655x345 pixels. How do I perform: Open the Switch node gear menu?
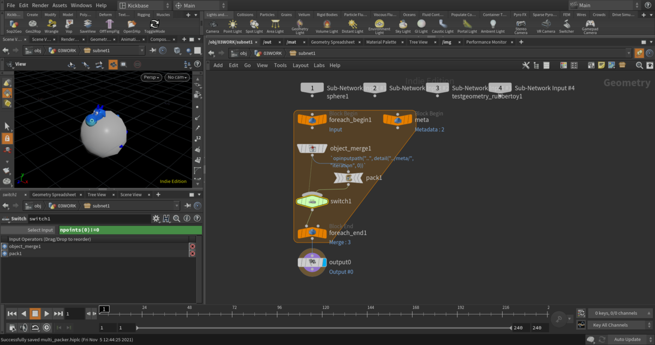tap(156, 219)
